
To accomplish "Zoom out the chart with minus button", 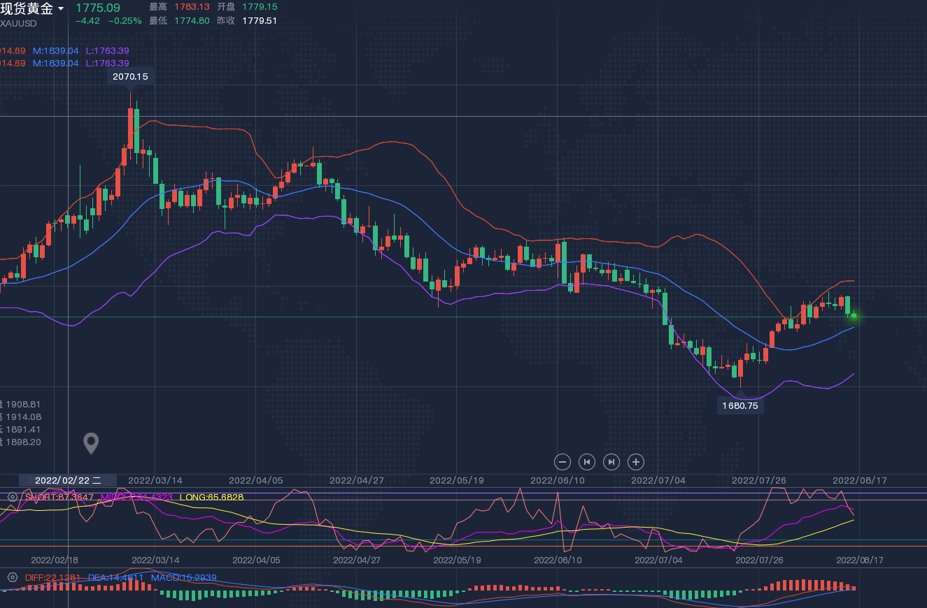I will 562,461.
